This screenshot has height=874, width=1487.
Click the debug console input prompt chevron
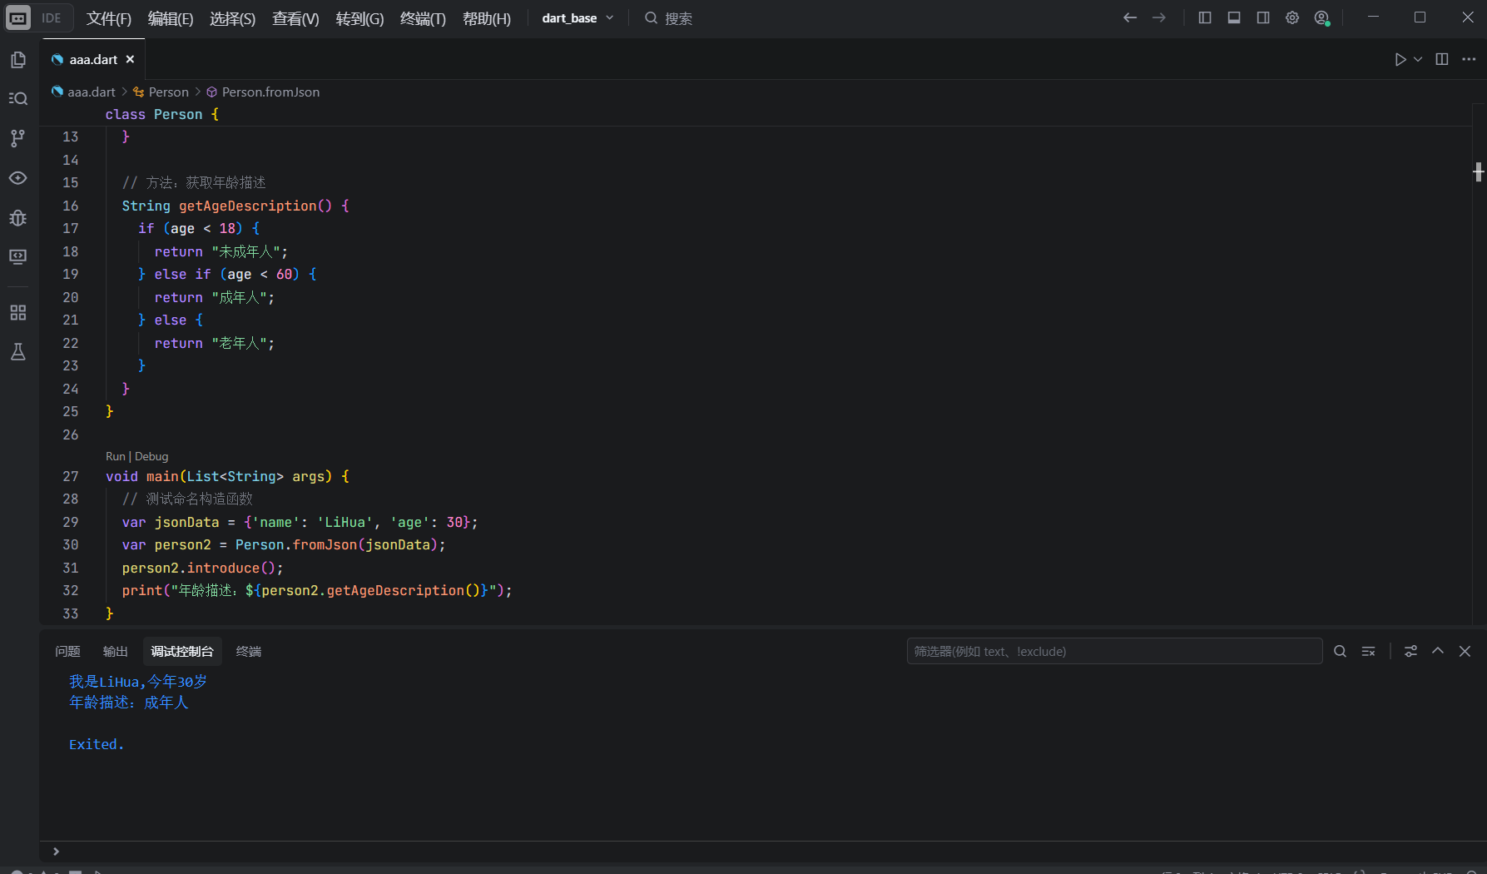[x=56, y=852]
